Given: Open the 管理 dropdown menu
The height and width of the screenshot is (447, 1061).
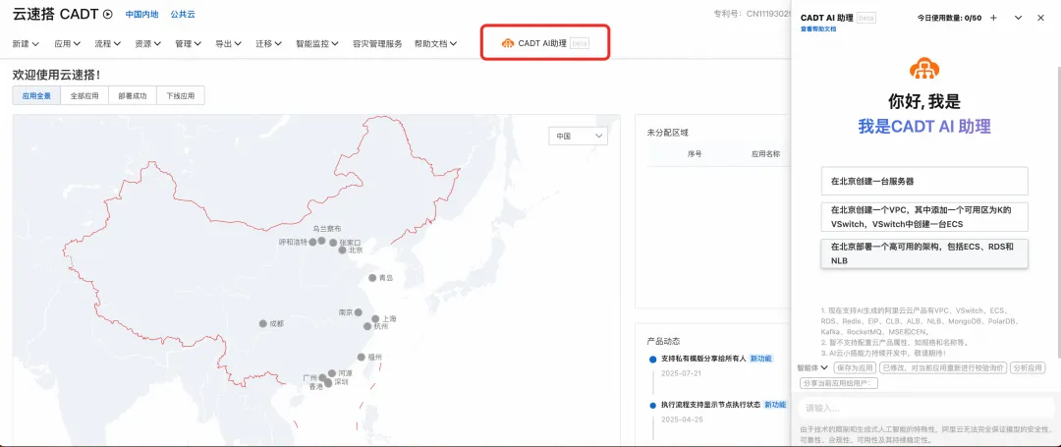Looking at the screenshot, I should click(188, 43).
